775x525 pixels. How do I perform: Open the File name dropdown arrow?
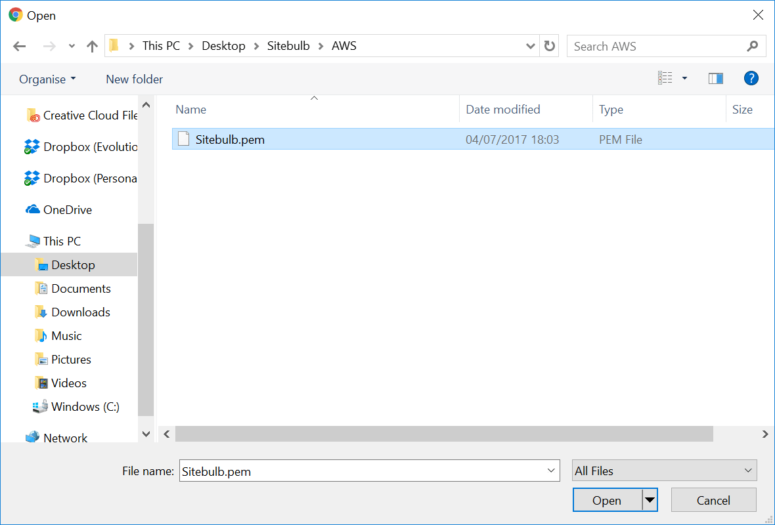click(x=551, y=471)
